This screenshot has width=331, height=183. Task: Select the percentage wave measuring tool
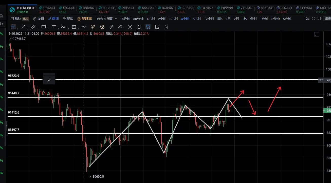[63, 27]
